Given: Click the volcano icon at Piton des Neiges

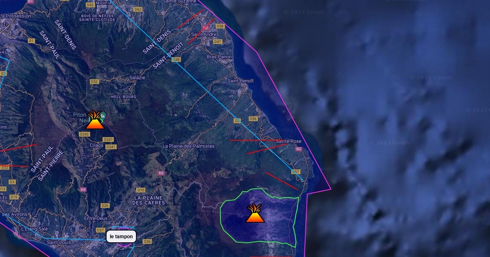Looking at the screenshot, I should [x=95, y=120].
